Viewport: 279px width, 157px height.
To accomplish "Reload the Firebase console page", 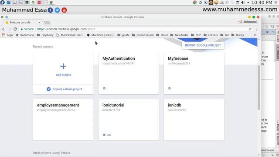I will [15, 29].
